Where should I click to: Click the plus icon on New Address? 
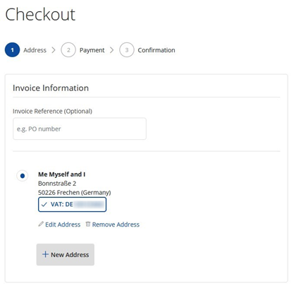point(45,254)
